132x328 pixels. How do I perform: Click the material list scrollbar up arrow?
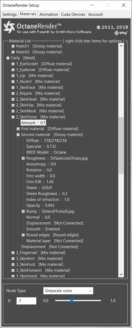[x=121, y=46]
